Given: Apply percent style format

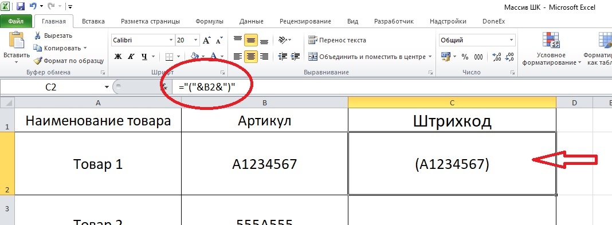Looking at the screenshot, I should coord(465,57).
